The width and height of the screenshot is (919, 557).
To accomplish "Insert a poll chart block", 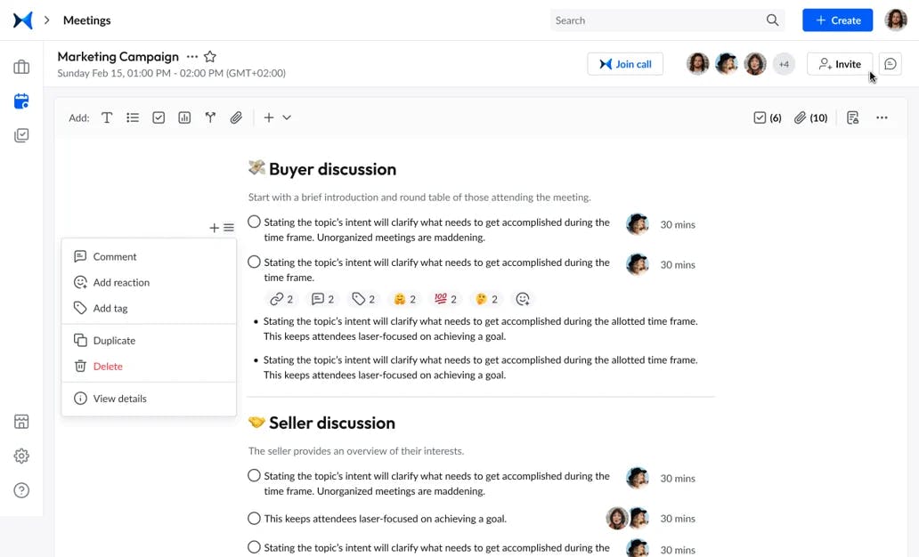I will point(184,117).
